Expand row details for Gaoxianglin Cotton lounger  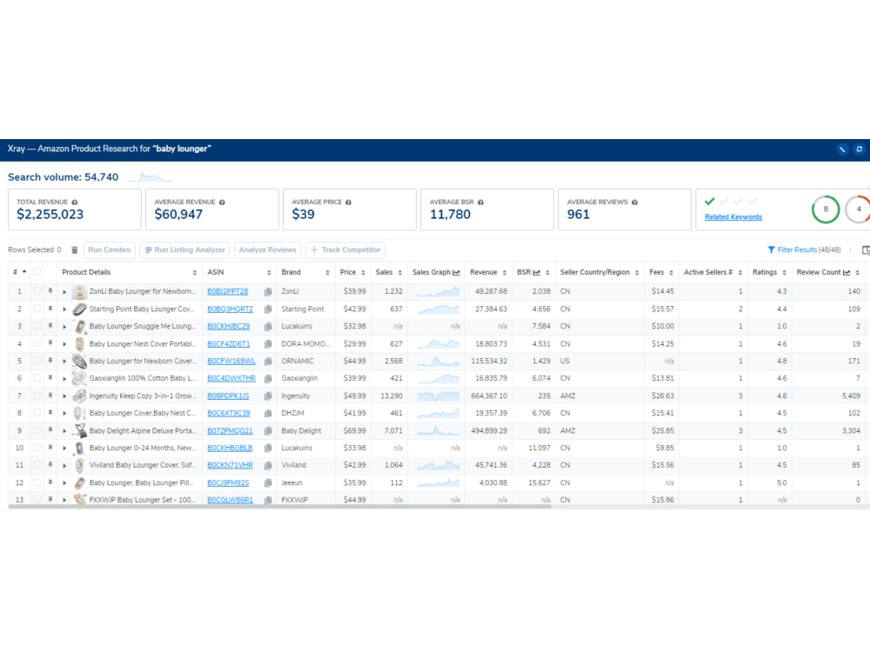[x=64, y=379]
